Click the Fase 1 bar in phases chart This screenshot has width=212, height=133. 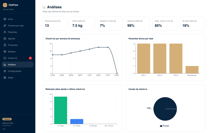144,59
